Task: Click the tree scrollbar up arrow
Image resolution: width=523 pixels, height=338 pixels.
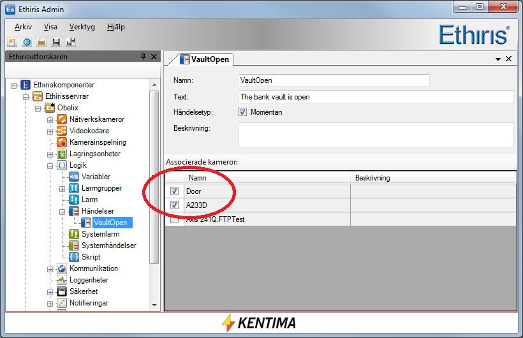Action: point(154,85)
